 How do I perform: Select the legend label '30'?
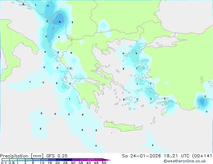point(73,163)
